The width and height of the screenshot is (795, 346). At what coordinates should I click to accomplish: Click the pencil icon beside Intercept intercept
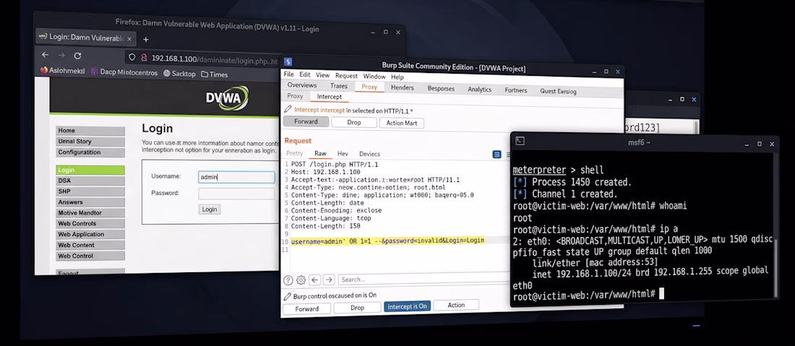coord(288,109)
